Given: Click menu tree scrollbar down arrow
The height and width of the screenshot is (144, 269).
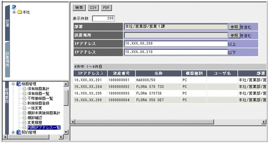Looking at the screenshot, I should (66, 132).
